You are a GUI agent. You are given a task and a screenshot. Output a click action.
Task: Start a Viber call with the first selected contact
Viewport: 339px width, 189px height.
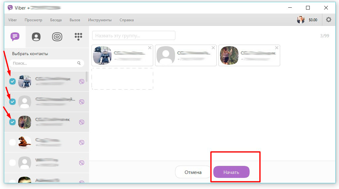tap(81, 81)
